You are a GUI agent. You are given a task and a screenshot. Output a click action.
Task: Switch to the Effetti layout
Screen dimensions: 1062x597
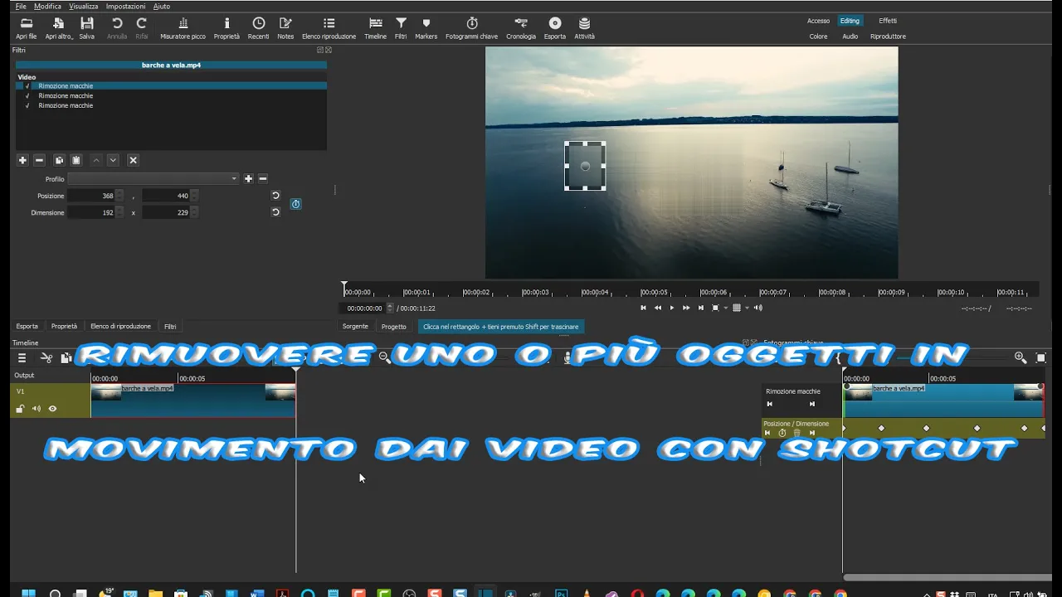888,21
